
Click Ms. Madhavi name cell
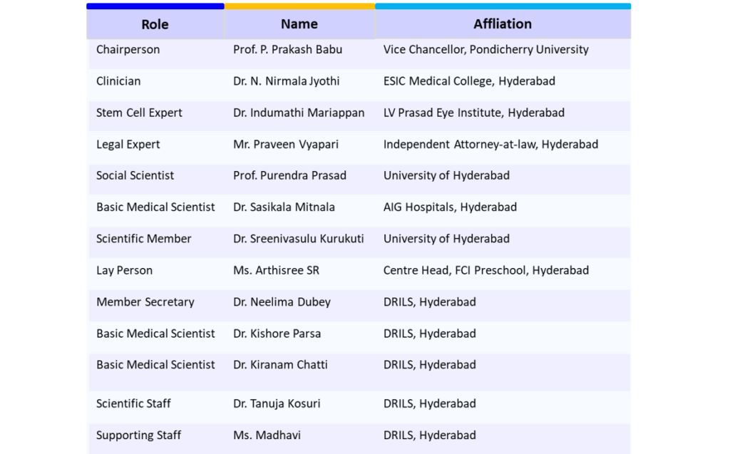click(x=267, y=435)
